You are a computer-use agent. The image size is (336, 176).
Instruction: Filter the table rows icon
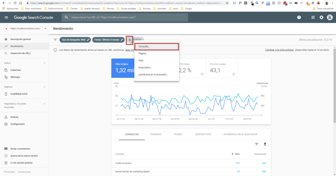[257, 144]
